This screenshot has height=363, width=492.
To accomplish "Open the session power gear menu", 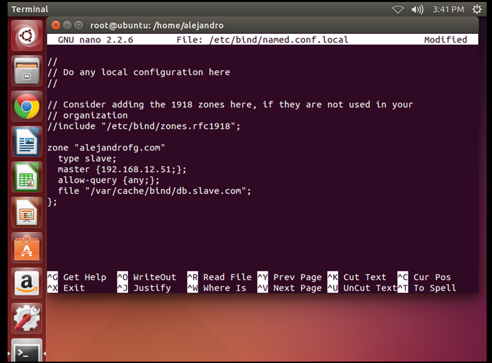I will click(x=477, y=9).
